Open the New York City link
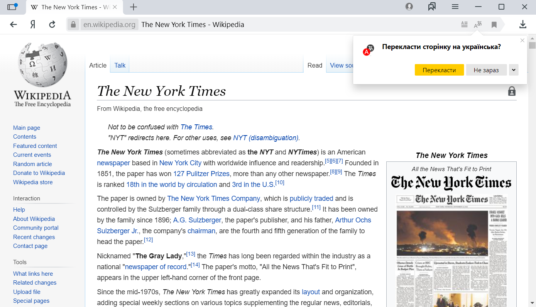This screenshot has height=307, width=536. [180, 163]
